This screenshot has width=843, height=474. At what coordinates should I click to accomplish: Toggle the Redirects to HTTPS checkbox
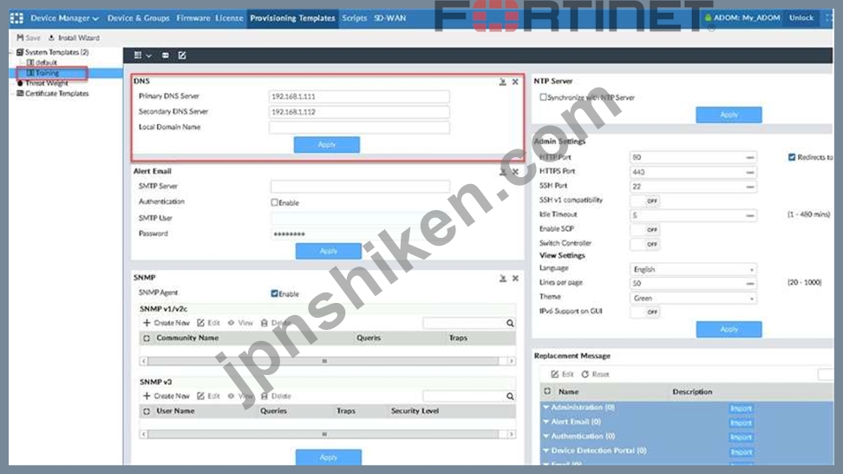point(791,157)
